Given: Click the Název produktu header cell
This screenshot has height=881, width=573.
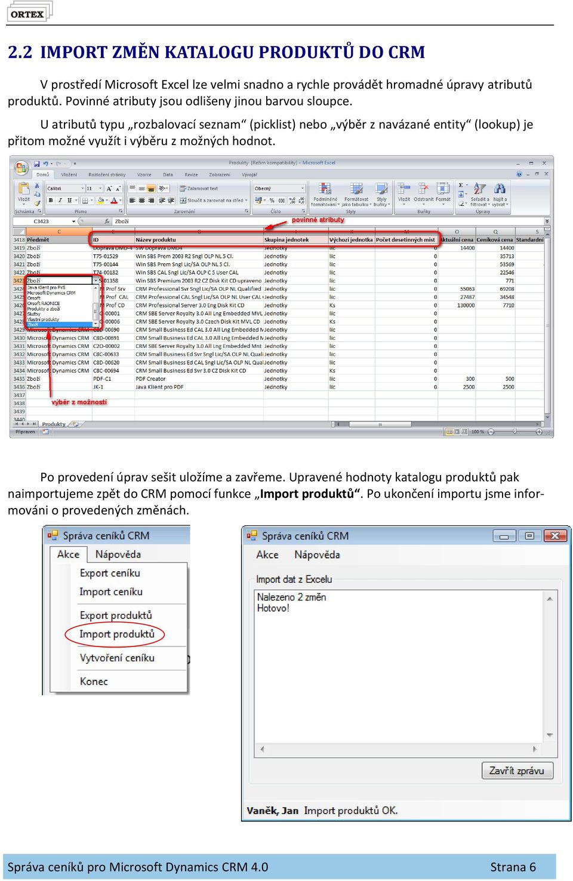Looking at the screenshot, I should tap(199, 240).
